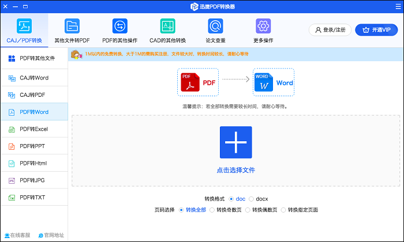Open the 论文查重 icon
This screenshot has height=242, width=404.
[x=215, y=27]
